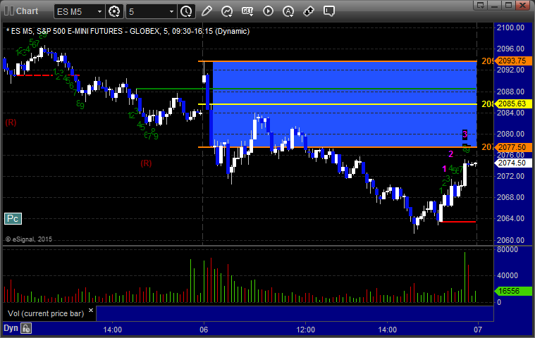This screenshot has width=535, height=338.
Task: Open the alerts 'A' circle icon
Action: click(288, 11)
